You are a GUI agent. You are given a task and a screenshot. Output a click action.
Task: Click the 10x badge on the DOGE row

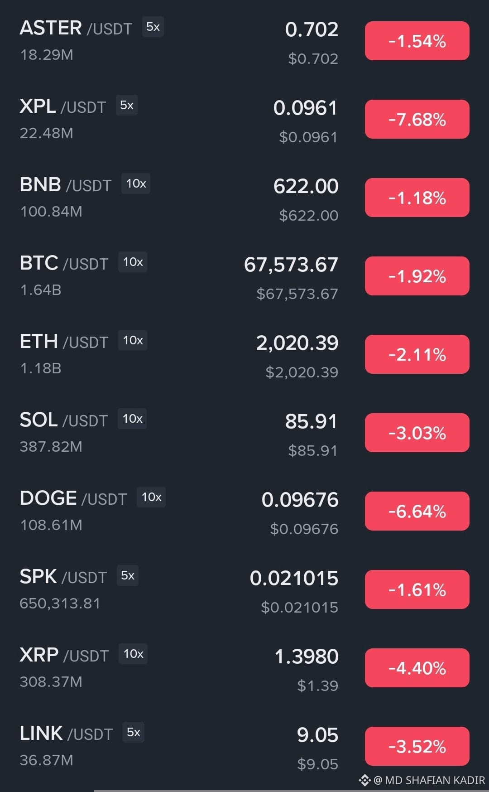151,497
